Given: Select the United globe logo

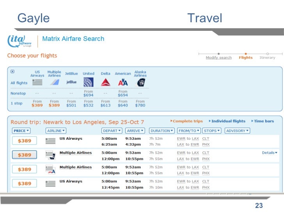Looking at the screenshot, I should pos(89,82).
